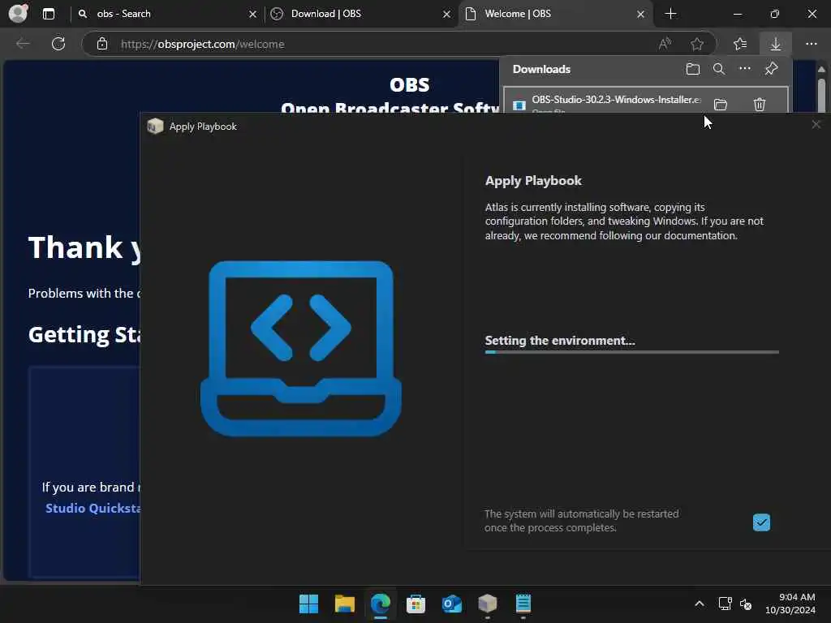
Task: Open browser Settings and more menu
Action: coord(811,44)
